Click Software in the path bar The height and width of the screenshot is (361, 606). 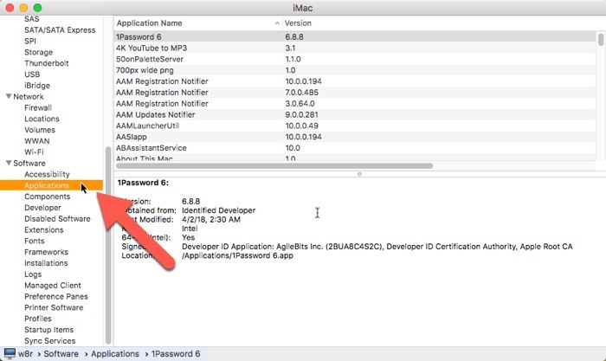61,354
